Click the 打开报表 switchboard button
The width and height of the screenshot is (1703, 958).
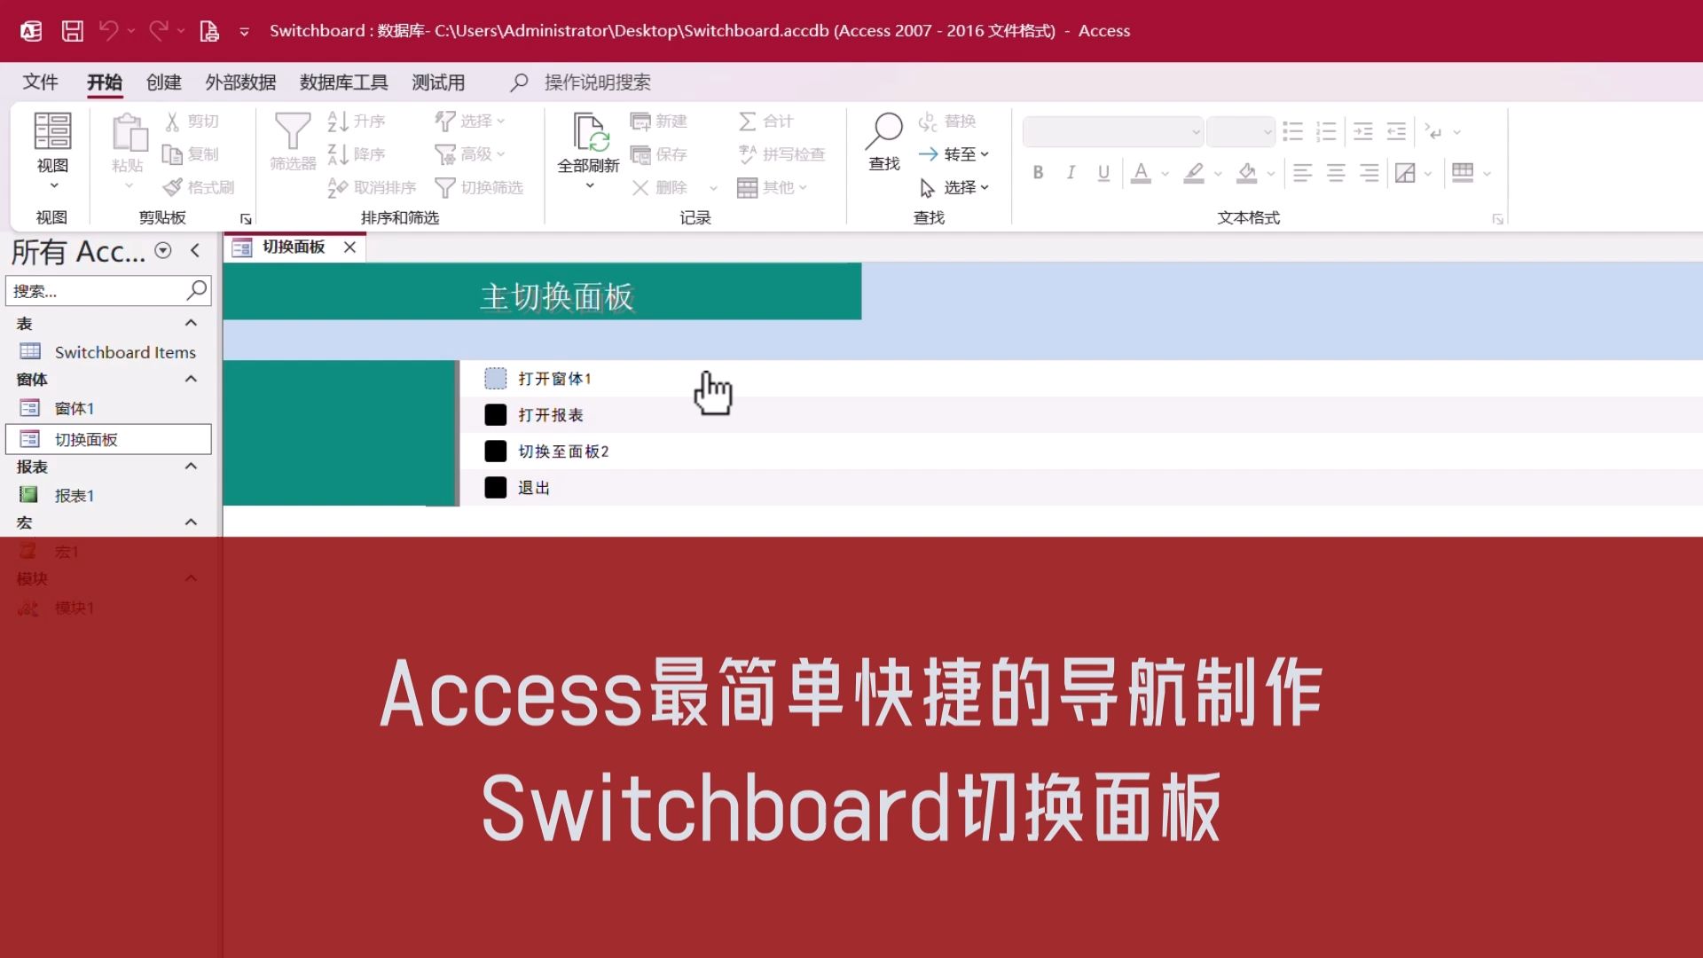click(496, 415)
